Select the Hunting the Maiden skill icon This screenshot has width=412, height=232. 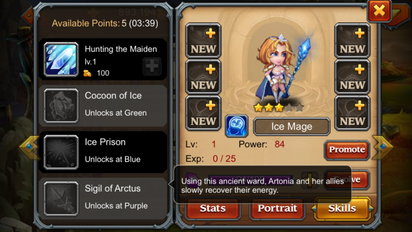point(61,60)
